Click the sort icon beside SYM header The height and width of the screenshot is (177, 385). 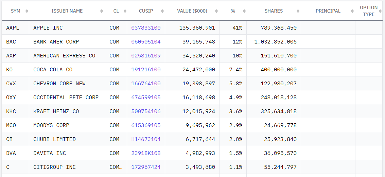point(27,11)
